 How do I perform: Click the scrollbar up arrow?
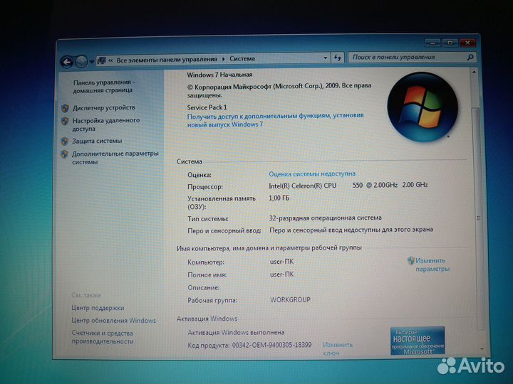475,72
